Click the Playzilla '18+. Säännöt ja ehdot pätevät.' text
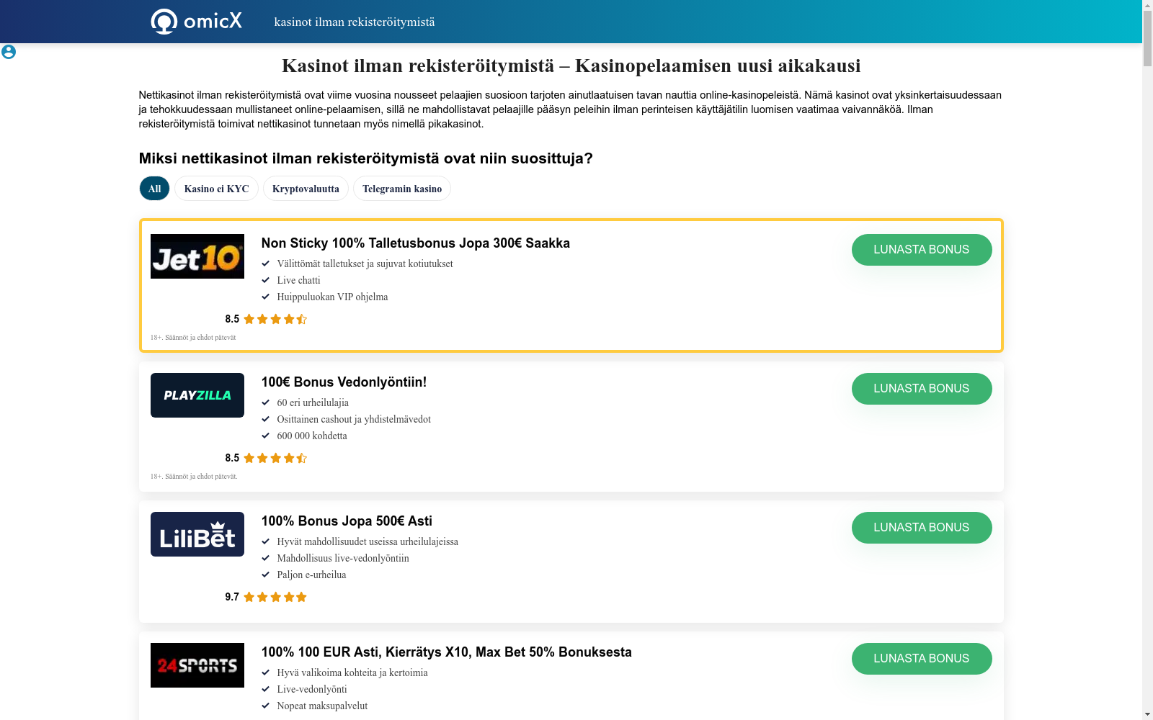Viewport: 1153px width, 720px height. click(x=194, y=477)
